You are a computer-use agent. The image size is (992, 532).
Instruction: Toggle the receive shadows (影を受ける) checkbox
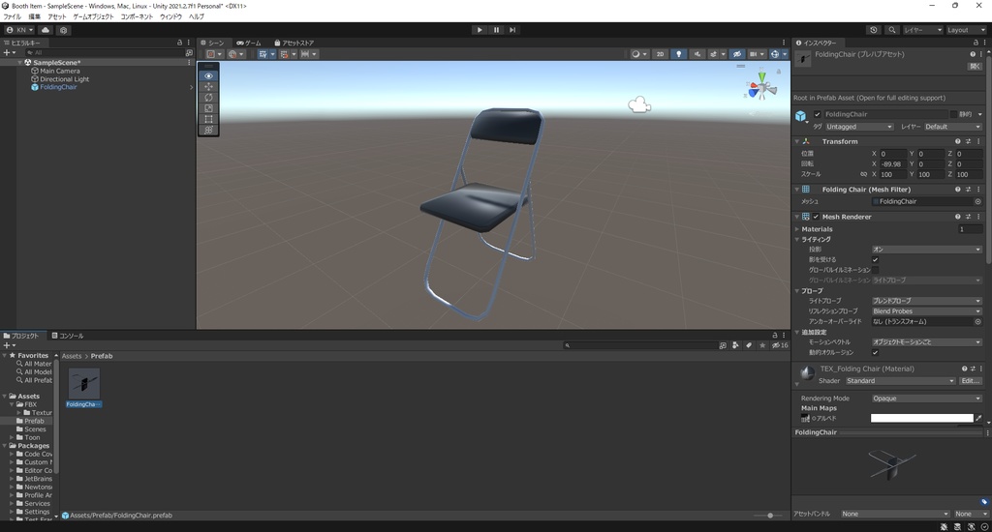(876, 259)
